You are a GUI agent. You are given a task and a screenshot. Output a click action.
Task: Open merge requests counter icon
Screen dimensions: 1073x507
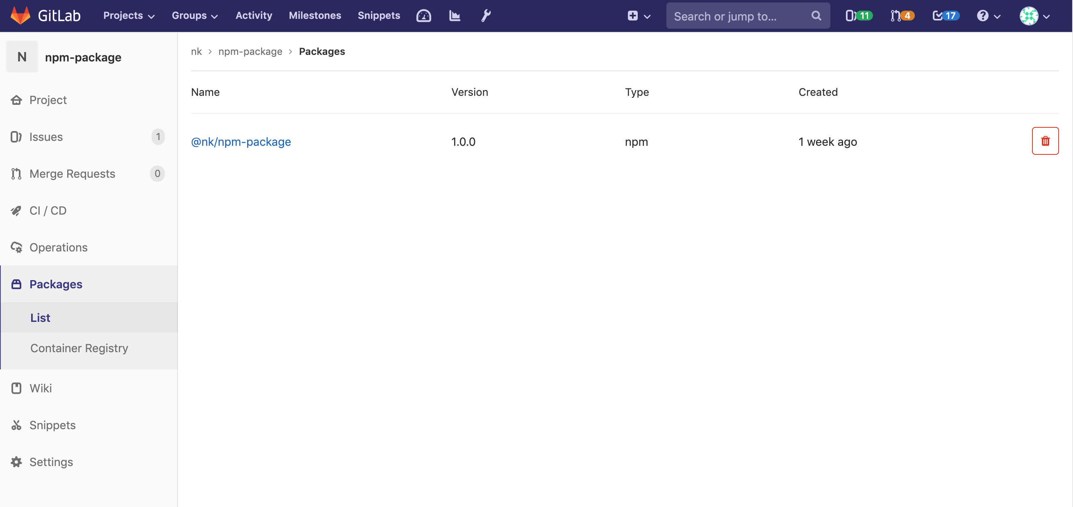pyautogui.click(x=902, y=16)
